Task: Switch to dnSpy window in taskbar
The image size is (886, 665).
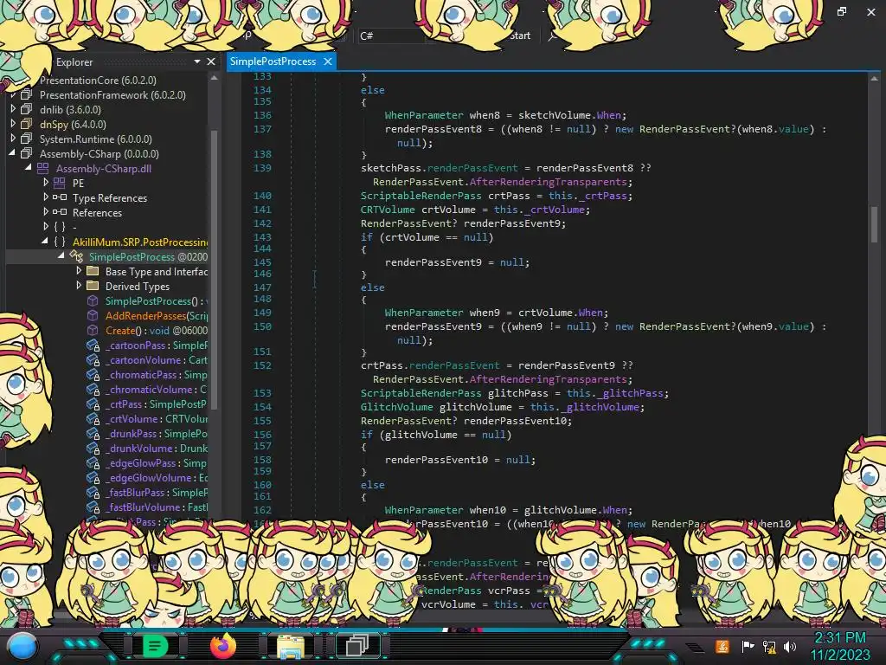Action: pos(357,645)
